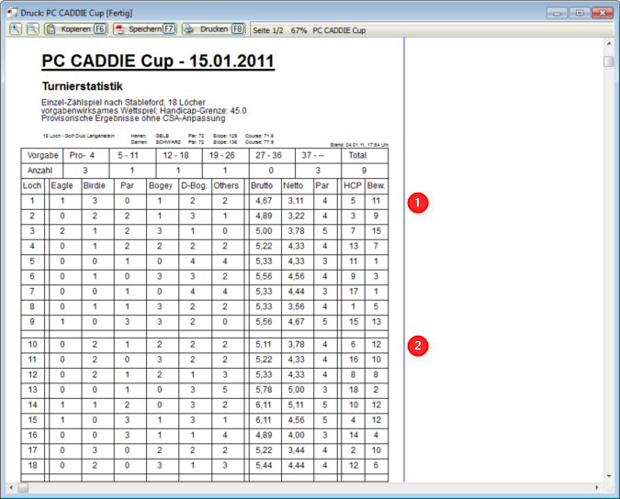The image size is (620, 499).
Task: Click red marker number 1
Action: point(418,202)
